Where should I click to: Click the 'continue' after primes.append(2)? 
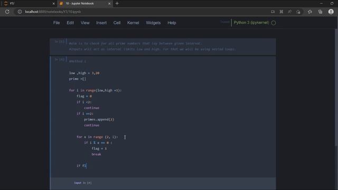(91, 125)
